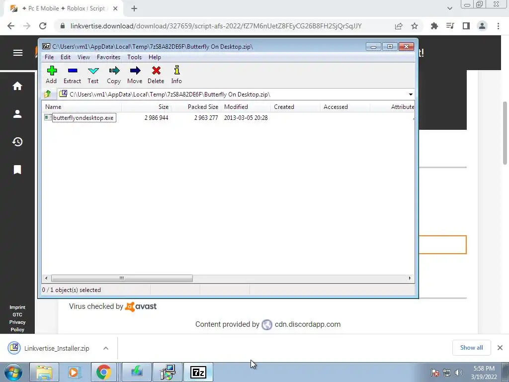This screenshot has height=382, width=509.
Task: Go up one folder level in 7-Zip
Action: pos(48,94)
